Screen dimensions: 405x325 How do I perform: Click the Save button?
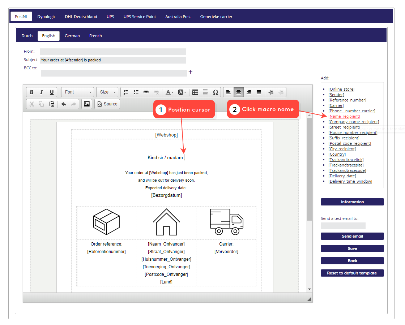(x=352, y=248)
